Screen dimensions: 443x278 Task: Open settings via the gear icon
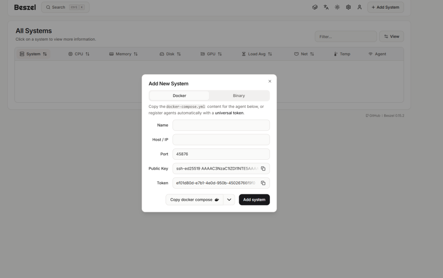(348, 7)
